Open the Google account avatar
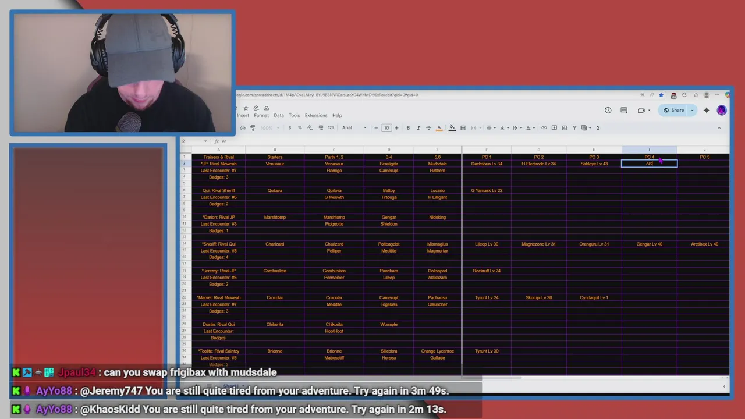Image resolution: width=745 pixels, height=419 pixels. pyautogui.click(x=722, y=110)
